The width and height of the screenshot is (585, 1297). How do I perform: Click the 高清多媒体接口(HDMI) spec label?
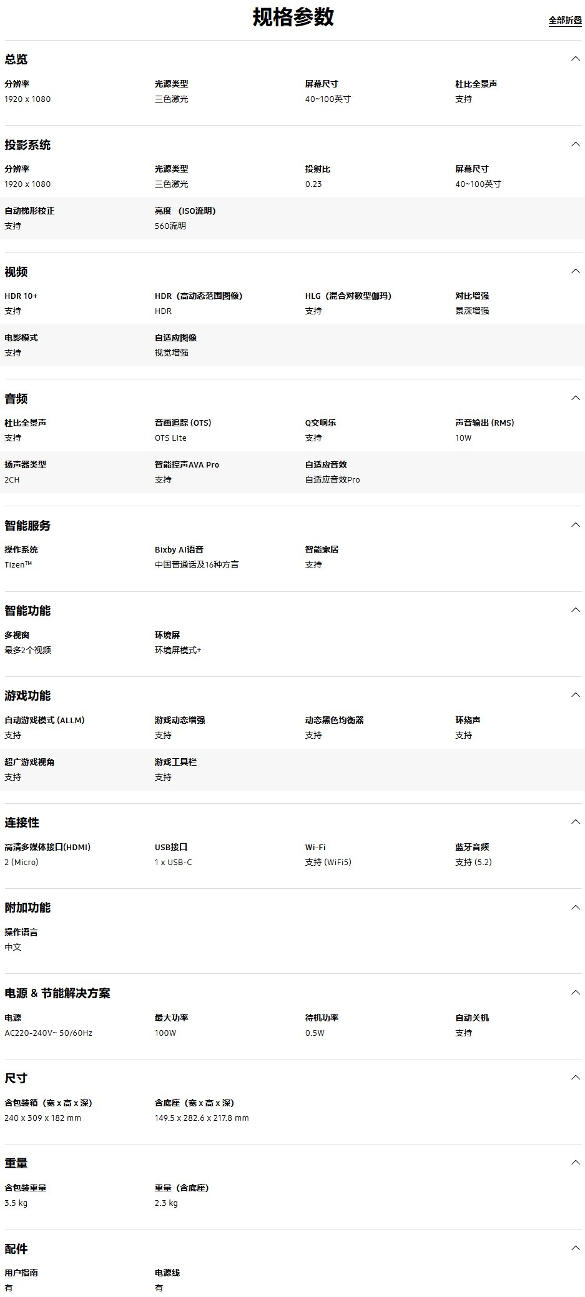(47, 847)
